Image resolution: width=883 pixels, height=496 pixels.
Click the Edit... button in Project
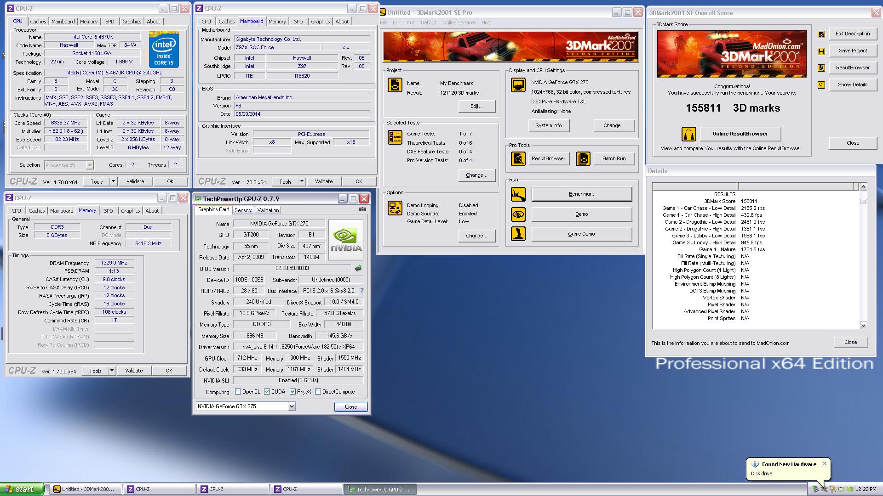476,107
